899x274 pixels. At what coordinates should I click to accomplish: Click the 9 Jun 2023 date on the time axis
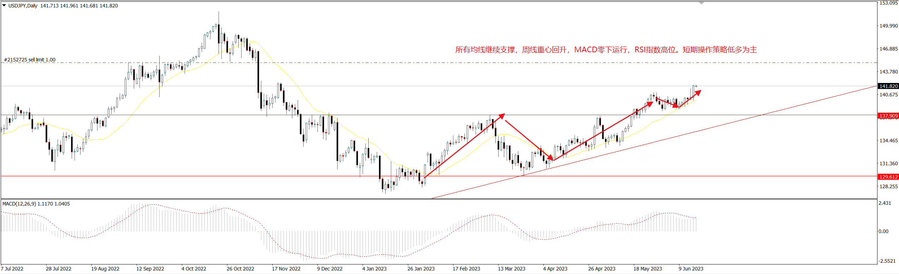pyautogui.click(x=691, y=269)
